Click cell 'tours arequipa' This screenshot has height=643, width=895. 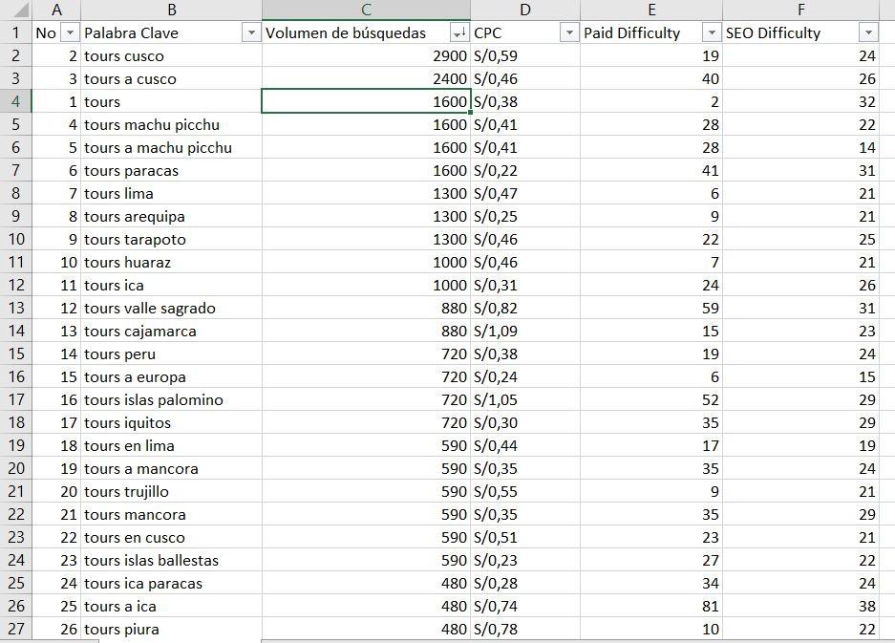click(x=171, y=217)
